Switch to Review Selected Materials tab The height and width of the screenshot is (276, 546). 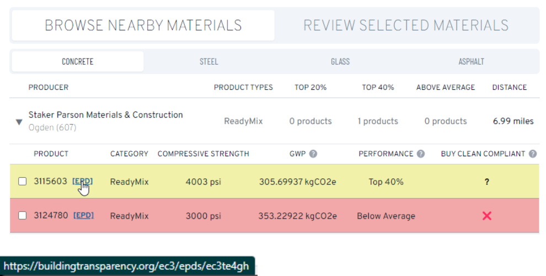coord(406,25)
